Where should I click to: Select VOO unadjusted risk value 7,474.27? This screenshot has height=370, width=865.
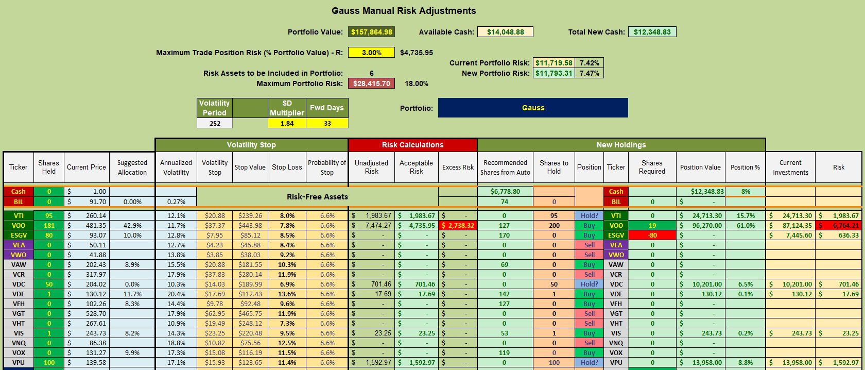[372, 225]
